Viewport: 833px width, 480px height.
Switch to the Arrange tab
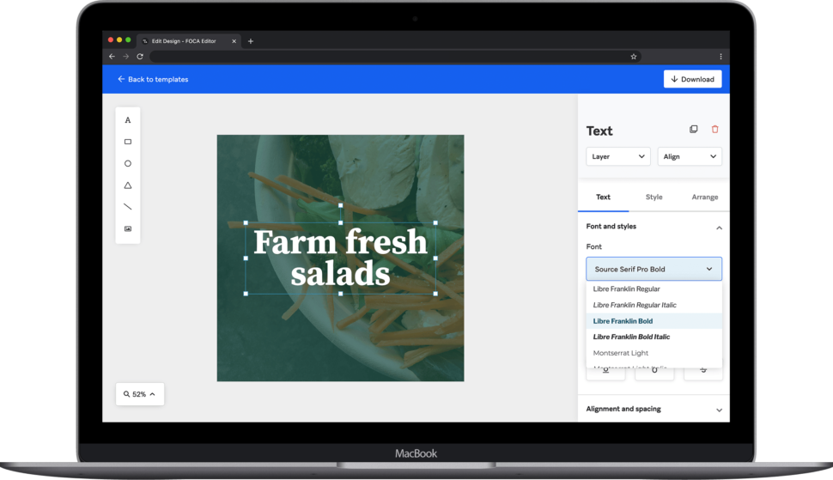[704, 197]
